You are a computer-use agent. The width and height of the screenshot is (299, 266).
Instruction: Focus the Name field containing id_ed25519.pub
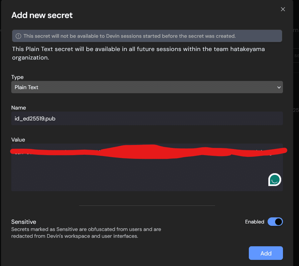(x=147, y=118)
